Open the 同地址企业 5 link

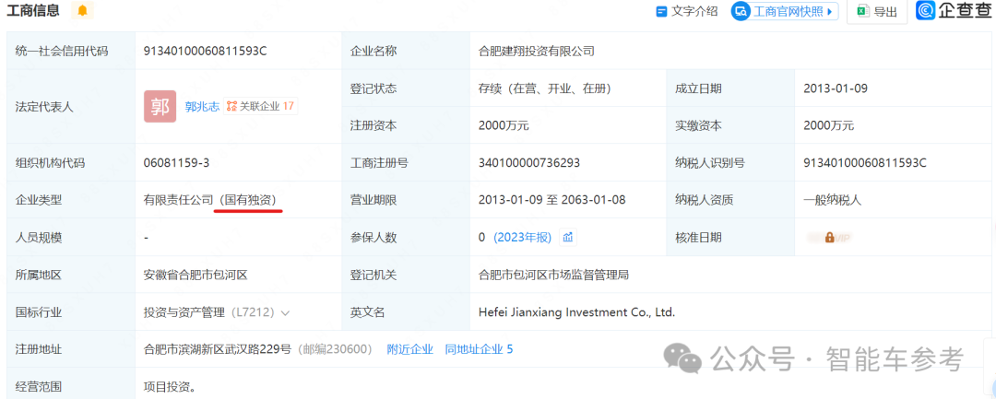[x=478, y=349]
